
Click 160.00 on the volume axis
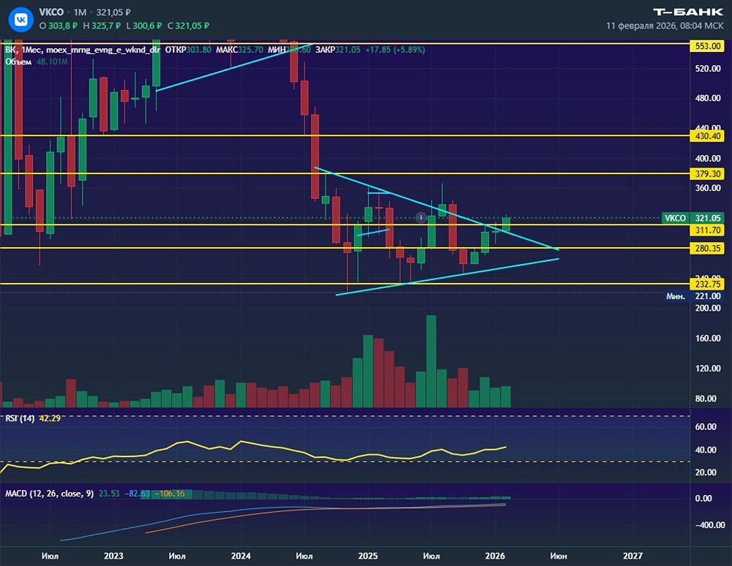708,339
